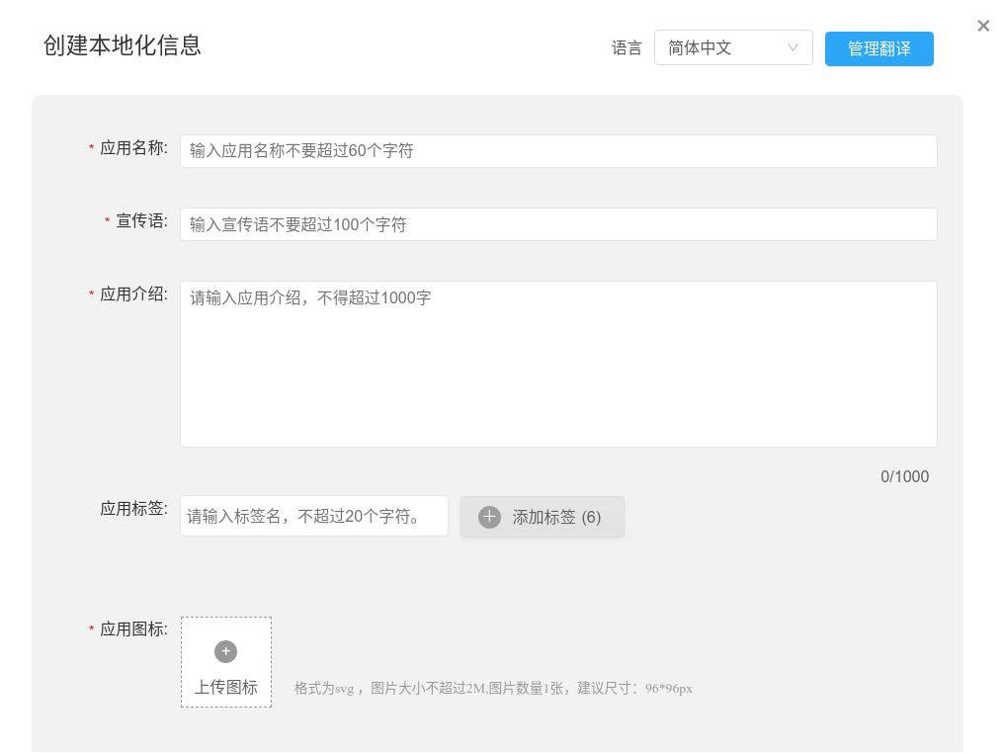Click the 添加标签 (6) button
1006x753 pixels.
tap(543, 517)
